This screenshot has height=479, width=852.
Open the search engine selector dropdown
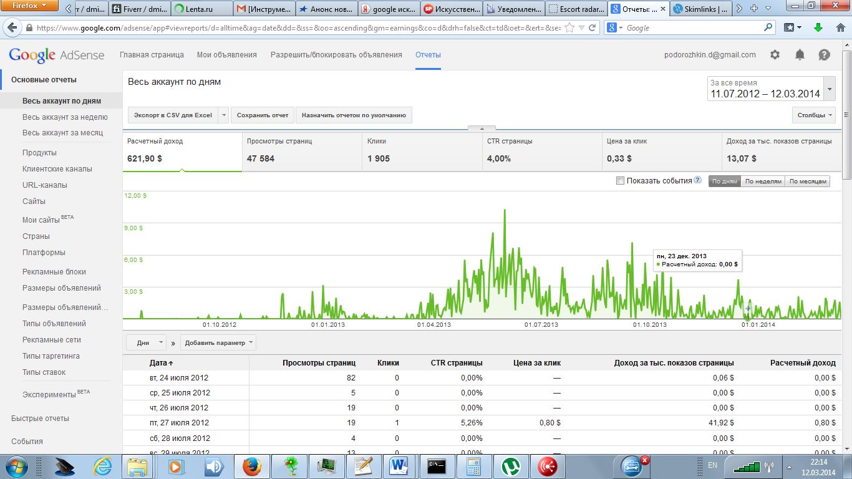(614, 27)
